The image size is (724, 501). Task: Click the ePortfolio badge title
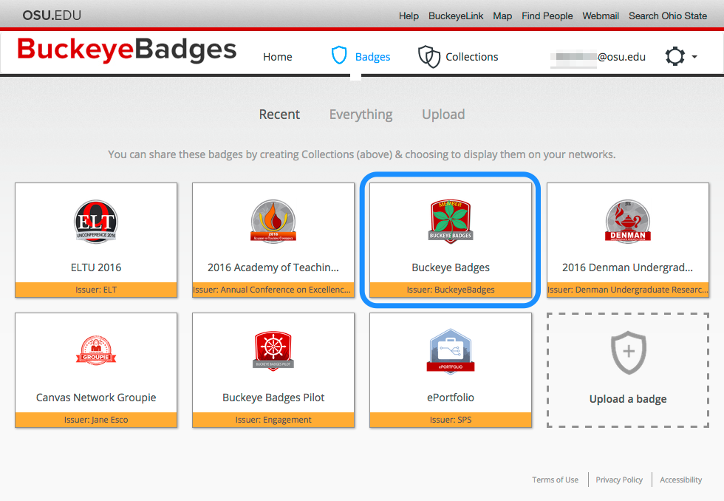click(x=451, y=398)
